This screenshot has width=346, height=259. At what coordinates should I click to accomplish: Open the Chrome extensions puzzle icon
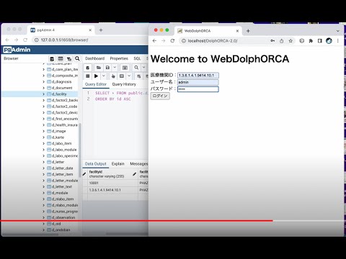[311, 41]
